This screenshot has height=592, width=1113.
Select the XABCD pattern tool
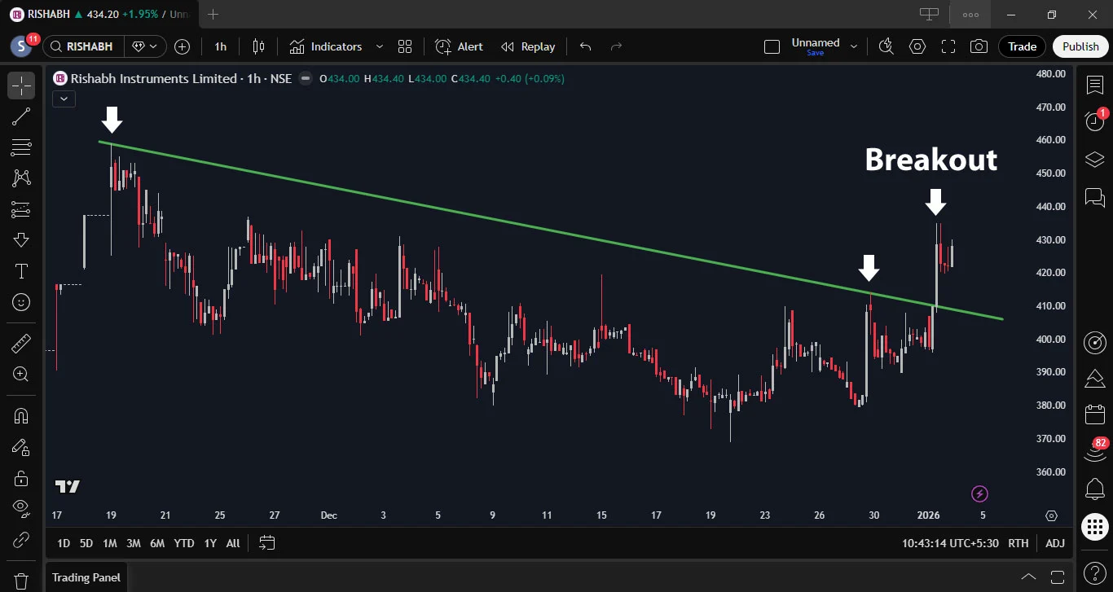pyautogui.click(x=21, y=178)
